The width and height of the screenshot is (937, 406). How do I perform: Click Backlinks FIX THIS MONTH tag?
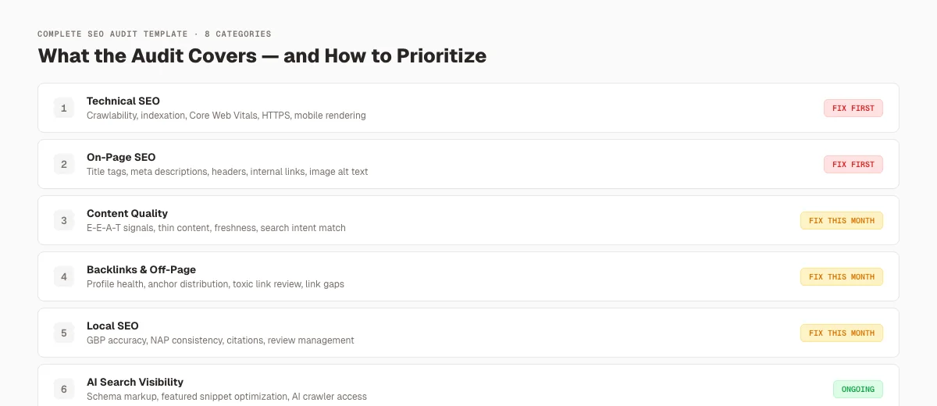coord(842,276)
